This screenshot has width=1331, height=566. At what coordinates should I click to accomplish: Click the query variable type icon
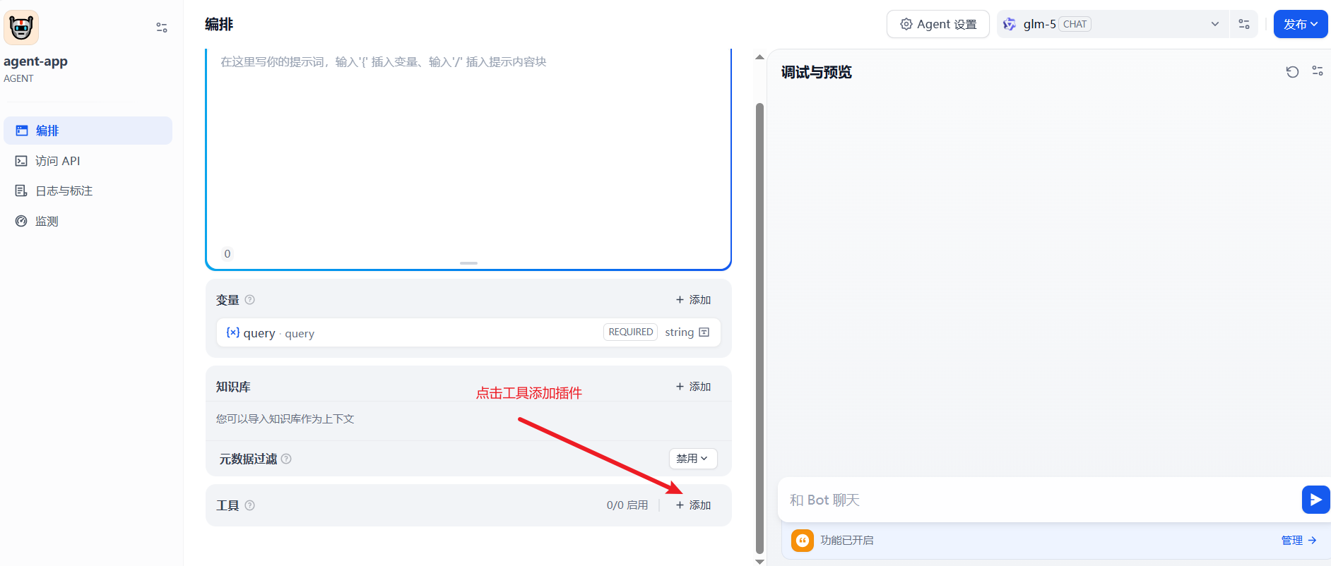704,332
